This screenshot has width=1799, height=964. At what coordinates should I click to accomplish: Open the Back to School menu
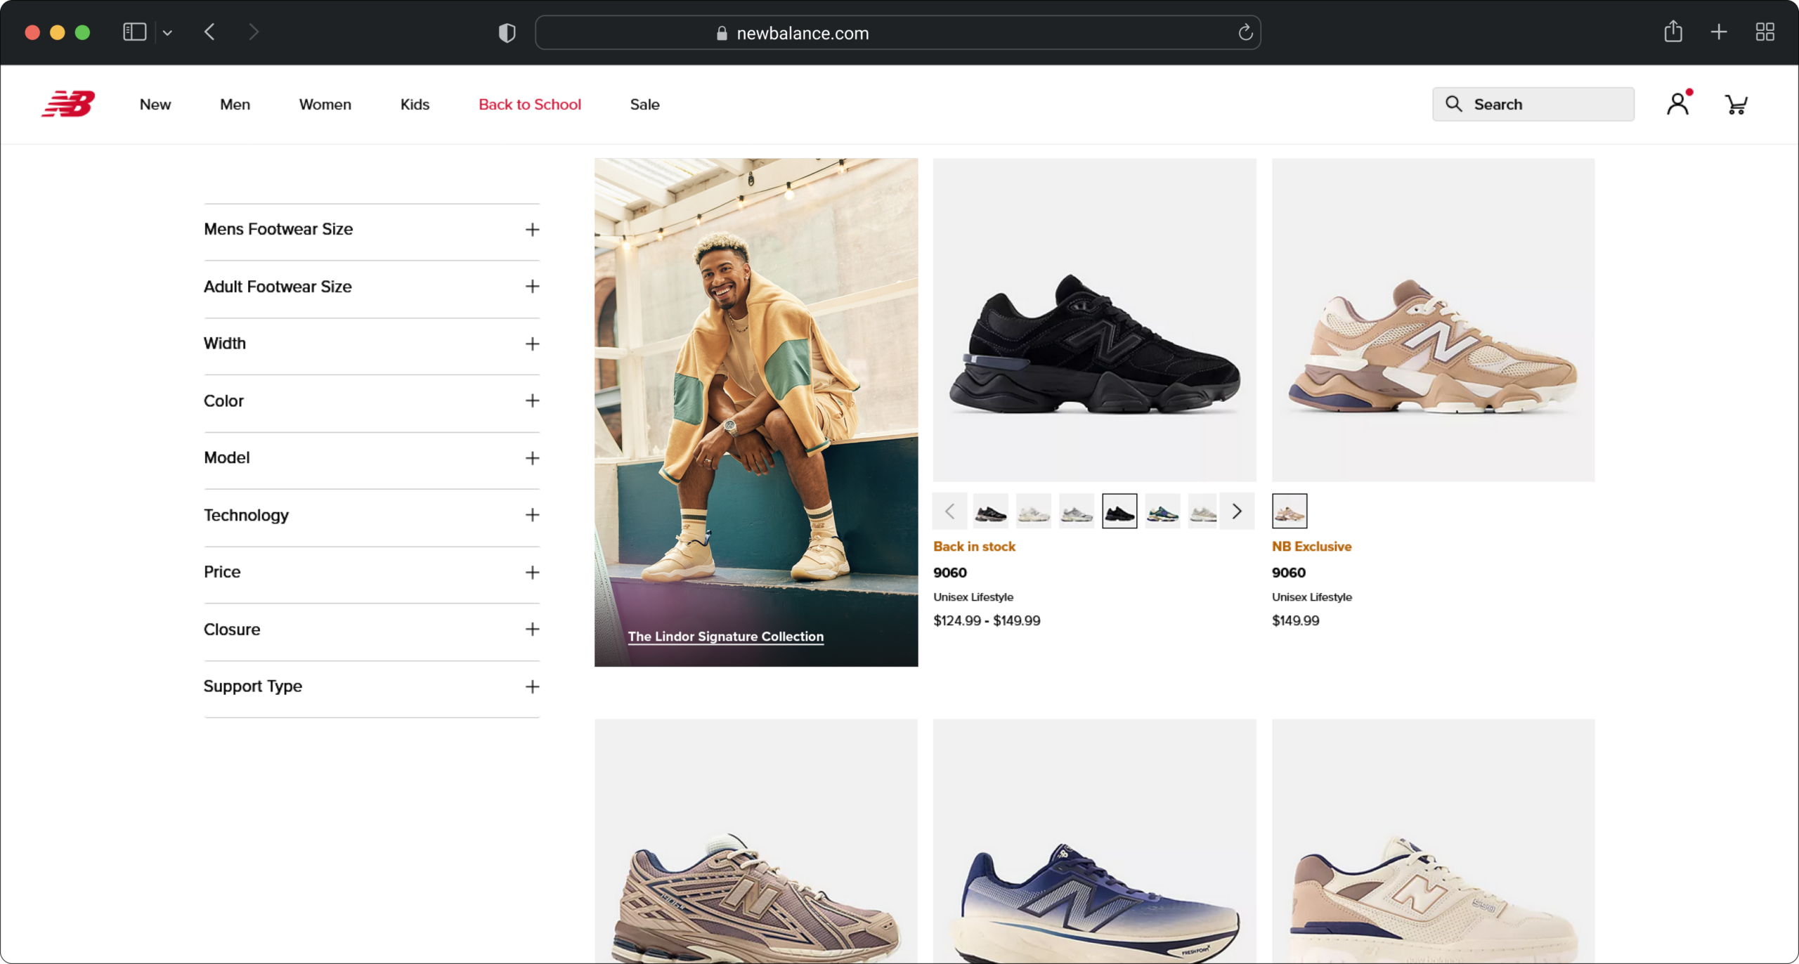click(529, 104)
